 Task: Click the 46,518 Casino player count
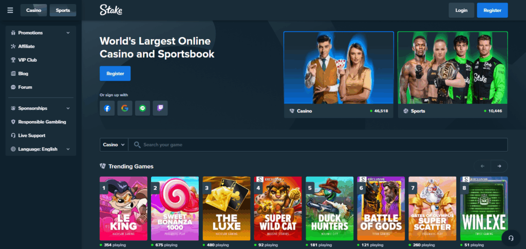381,111
